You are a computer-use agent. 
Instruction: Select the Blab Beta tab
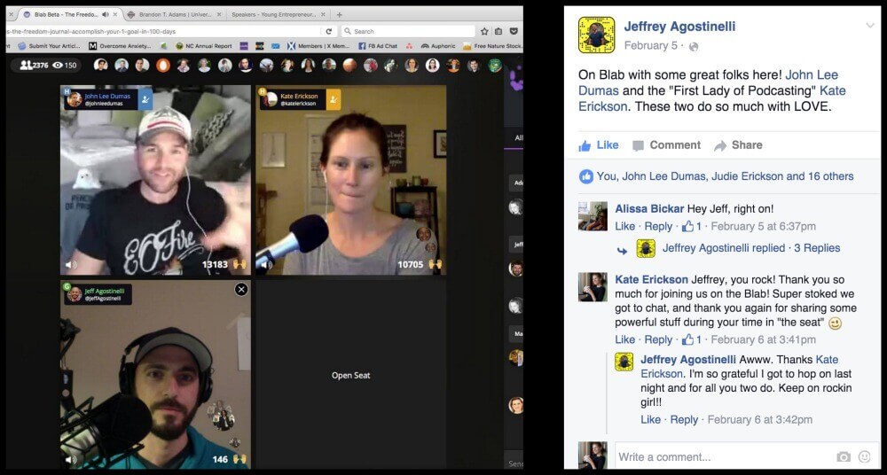(x=65, y=15)
